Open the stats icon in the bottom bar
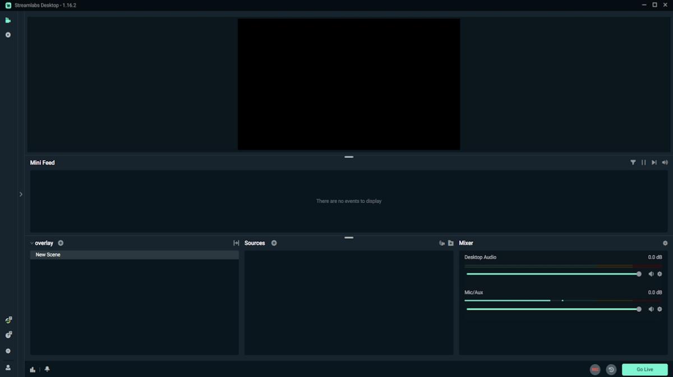Screen dimensions: 673x377 tap(33, 369)
